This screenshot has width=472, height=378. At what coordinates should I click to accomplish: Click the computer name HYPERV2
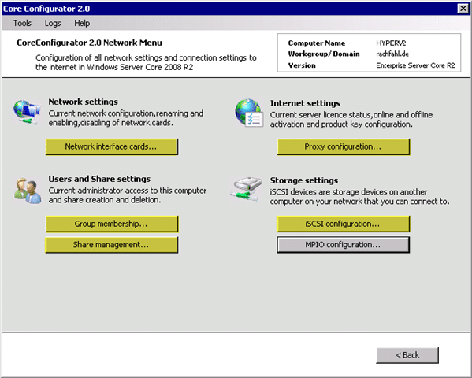point(391,43)
